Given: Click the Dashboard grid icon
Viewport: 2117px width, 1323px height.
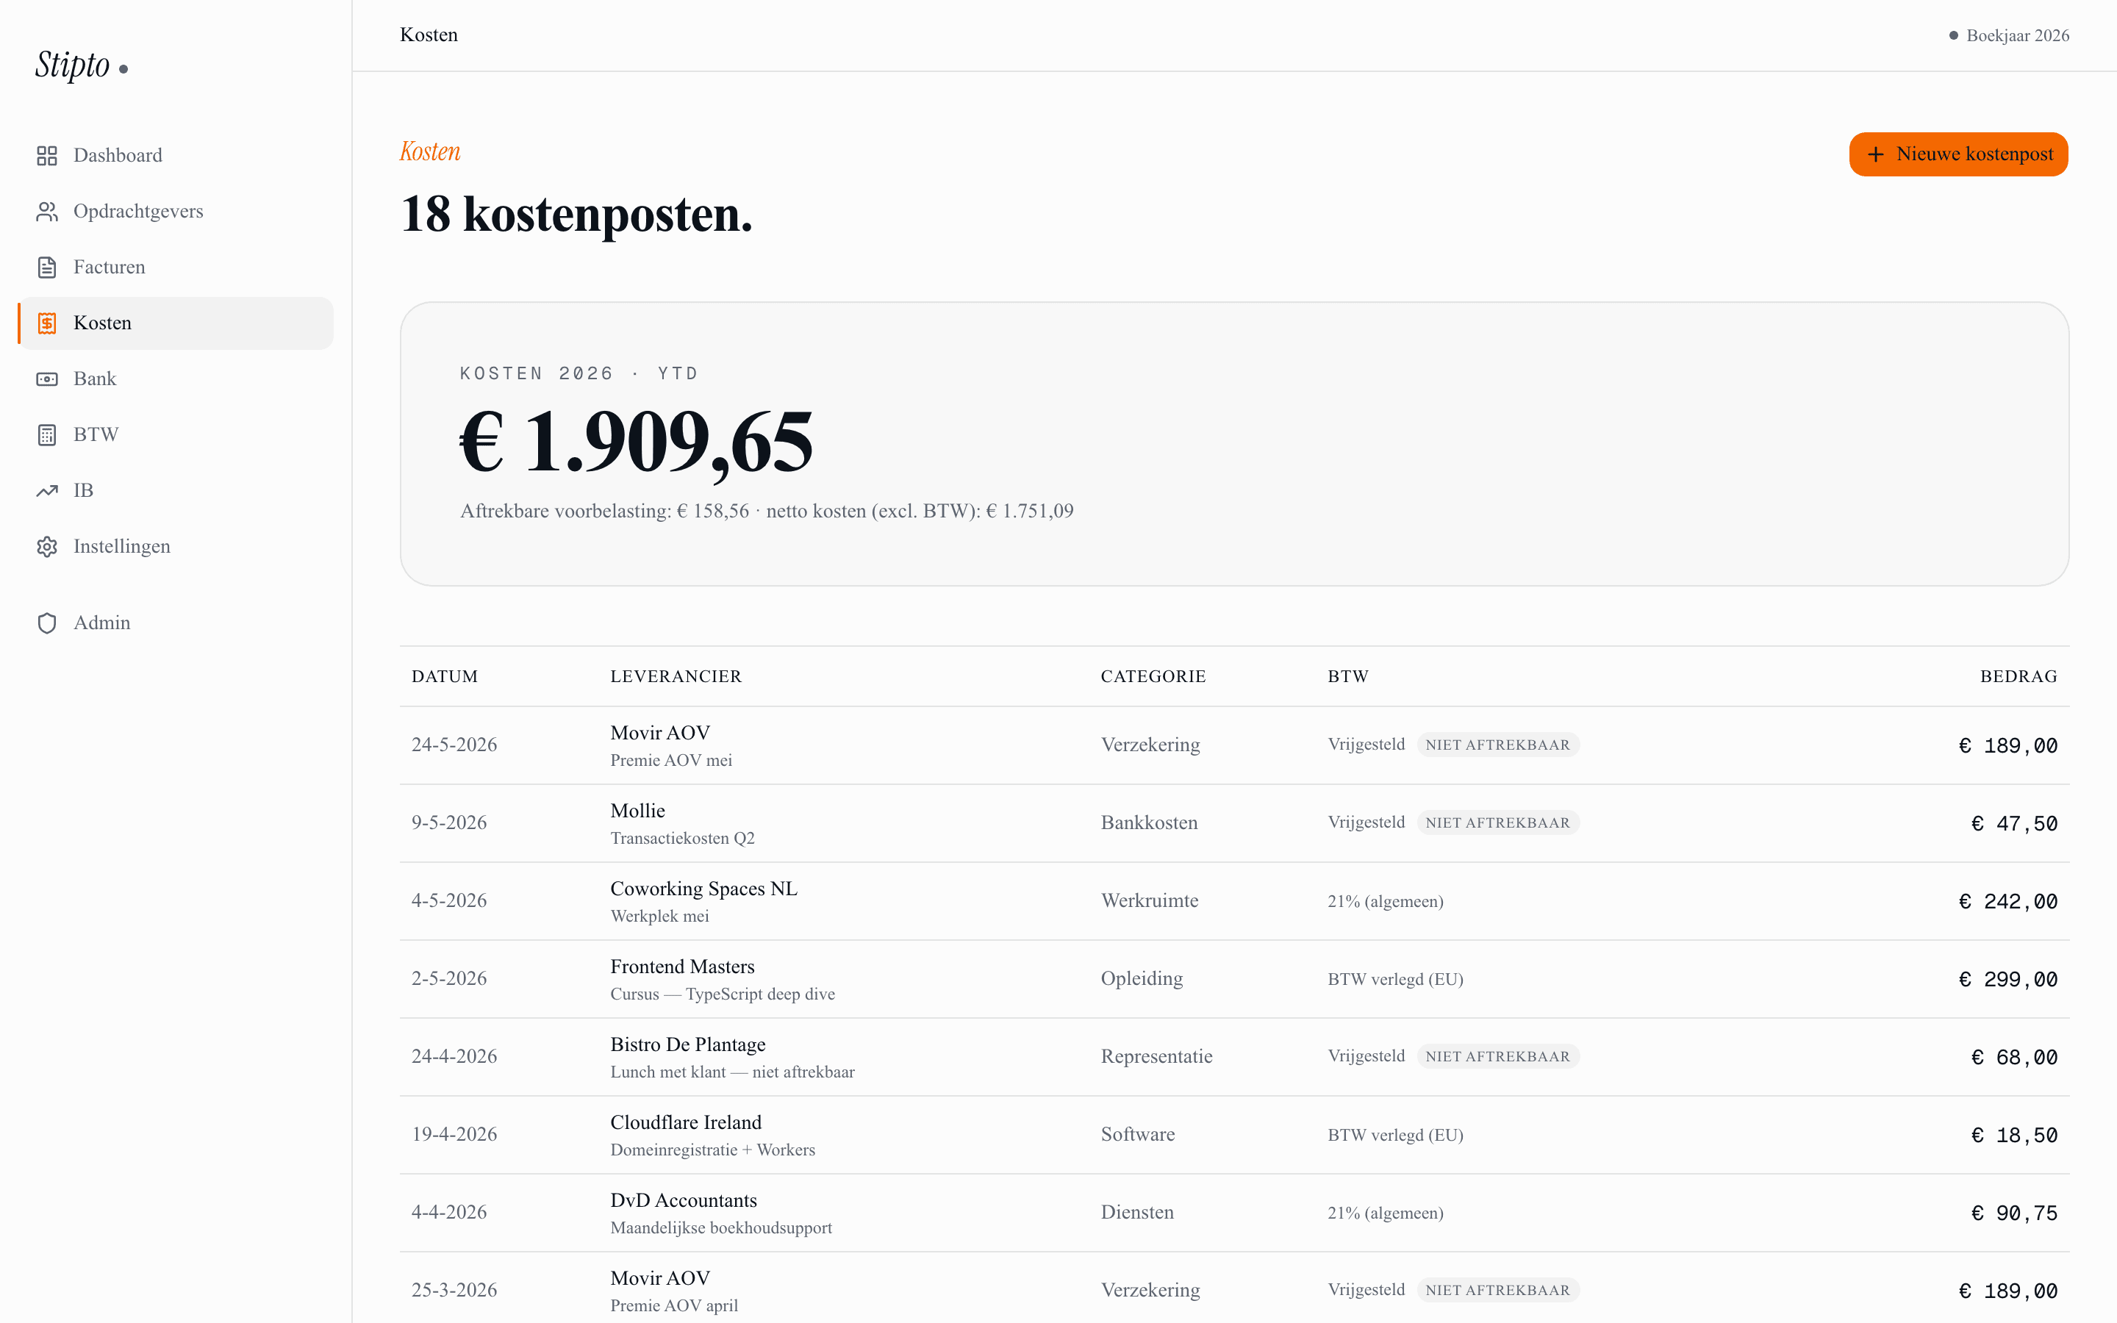Looking at the screenshot, I should click(x=47, y=156).
